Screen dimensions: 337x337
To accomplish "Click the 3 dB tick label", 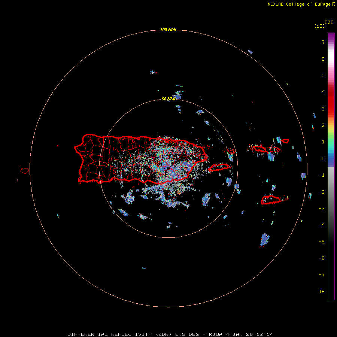I will 323,109.
